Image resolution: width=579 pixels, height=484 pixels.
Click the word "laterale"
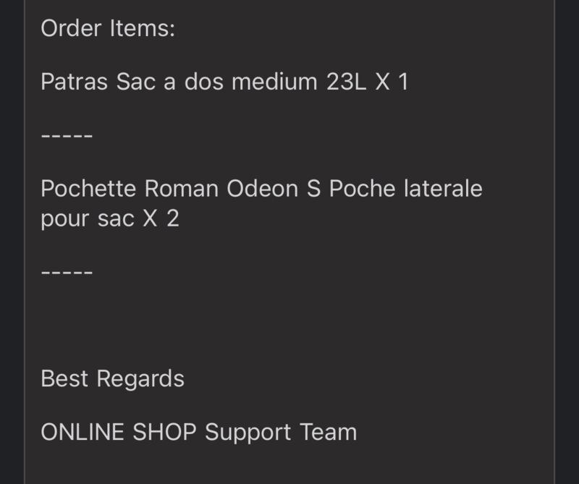point(443,189)
